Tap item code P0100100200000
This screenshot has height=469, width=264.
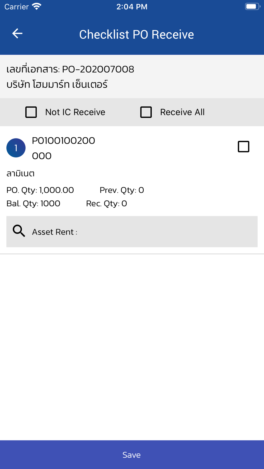[63, 148]
